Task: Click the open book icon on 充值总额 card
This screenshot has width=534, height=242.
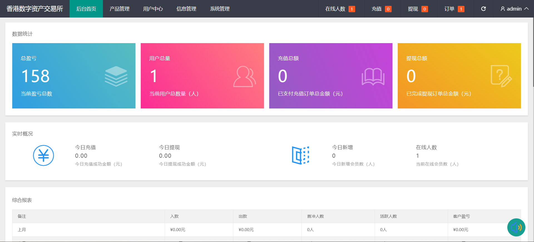Action: point(373,76)
